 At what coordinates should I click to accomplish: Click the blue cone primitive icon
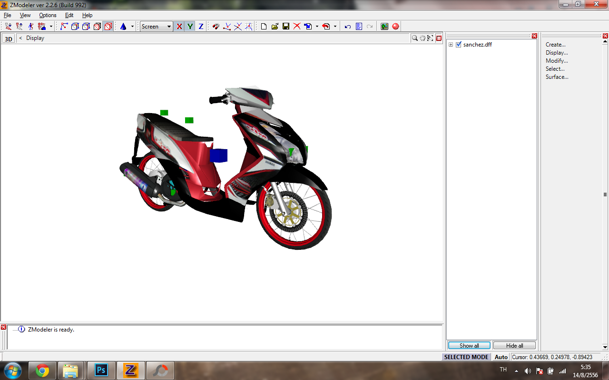(x=123, y=27)
